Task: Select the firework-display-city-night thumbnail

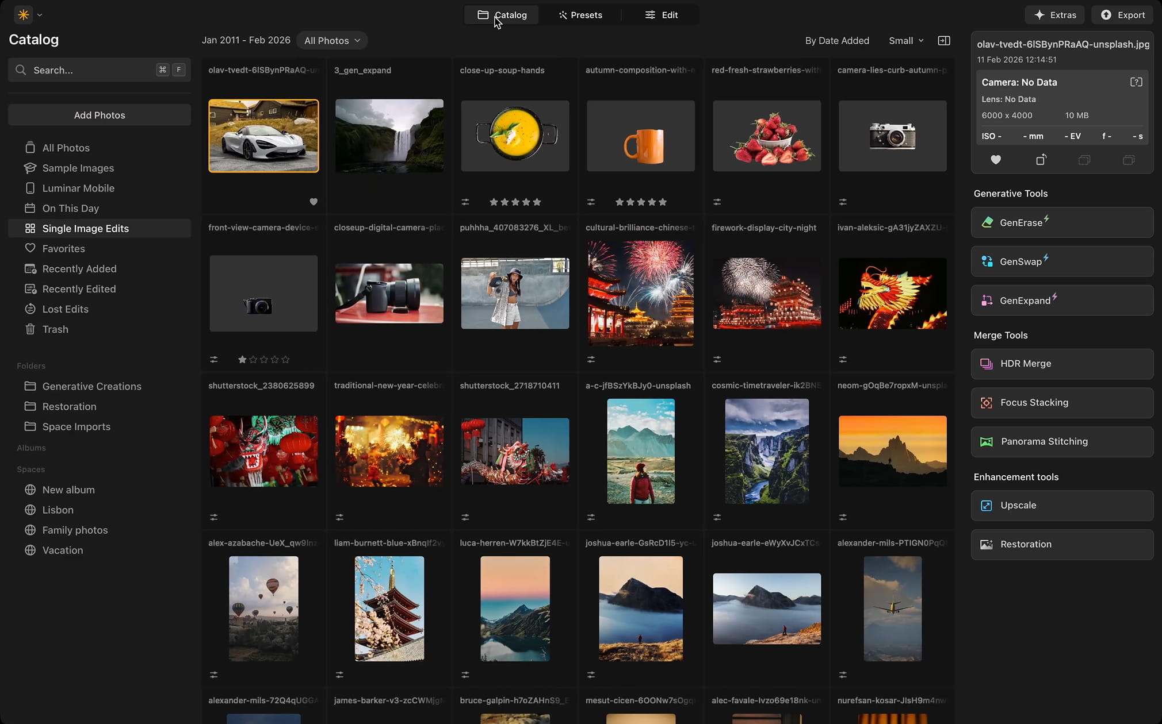Action: click(x=766, y=293)
